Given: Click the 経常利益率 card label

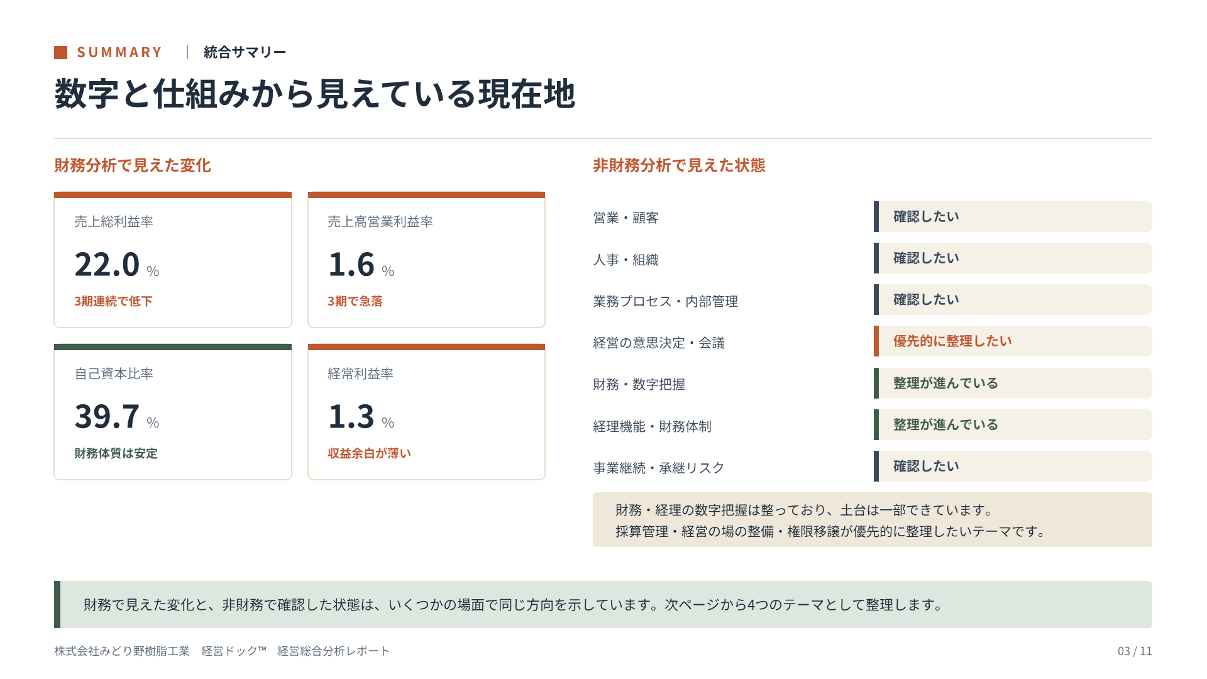Looking at the screenshot, I should pyautogui.click(x=360, y=373).
